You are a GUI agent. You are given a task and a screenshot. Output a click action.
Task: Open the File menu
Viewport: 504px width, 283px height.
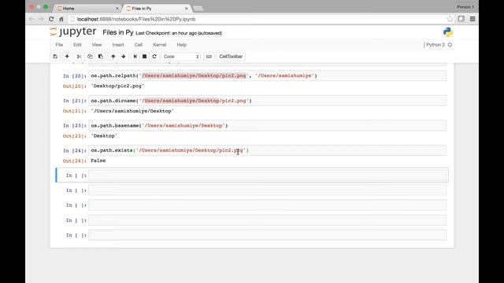(59, 45)
